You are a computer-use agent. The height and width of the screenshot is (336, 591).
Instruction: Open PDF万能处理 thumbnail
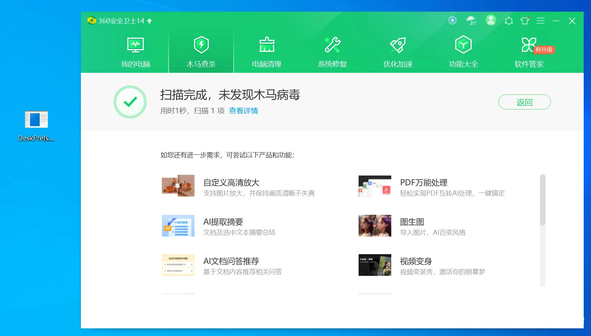coord(375,186)
